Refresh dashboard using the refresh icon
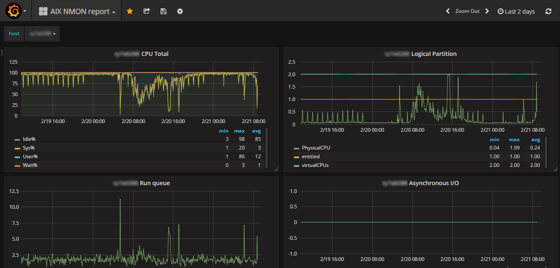 point(548,11)
